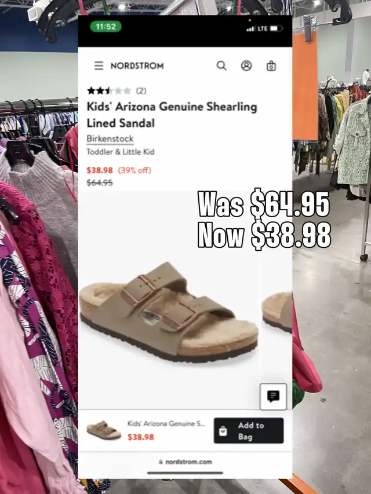Open the account profile icon

click(x=246, y=65)
